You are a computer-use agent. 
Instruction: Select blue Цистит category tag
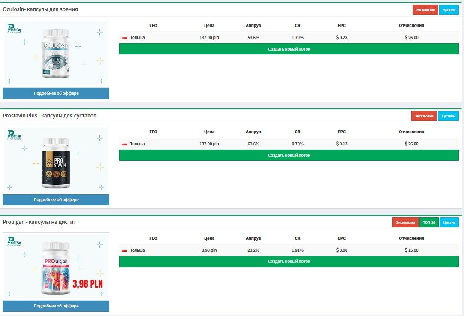pyautogui.click(x=449, y=222)
